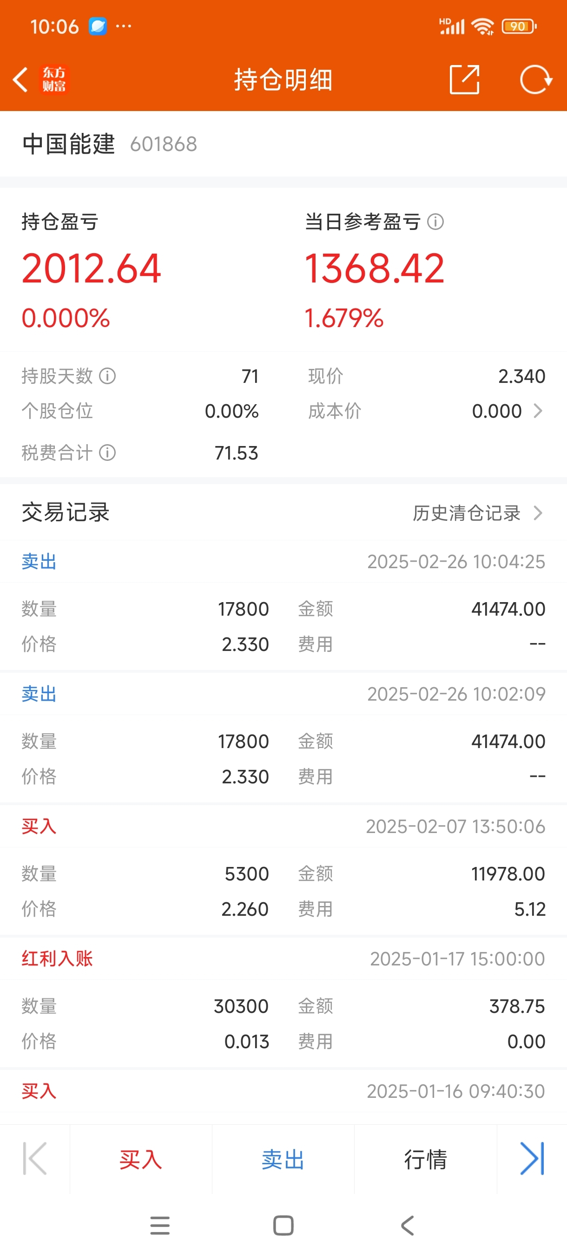The image size is (567, 1260).
Task: Tap the 中国能建 stock name
Action: (x=69, y=144)
